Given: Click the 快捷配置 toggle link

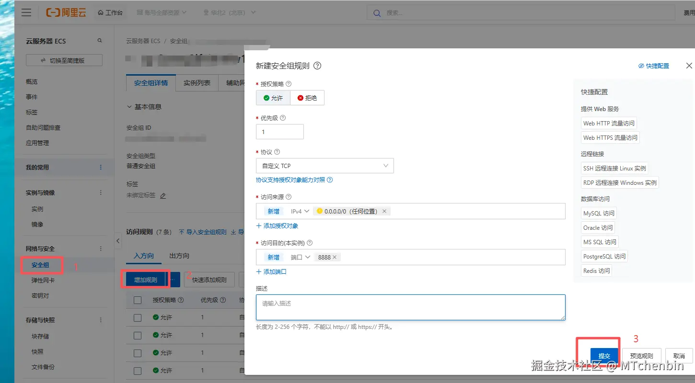Looking at the screenshot, I should point(654,66).
